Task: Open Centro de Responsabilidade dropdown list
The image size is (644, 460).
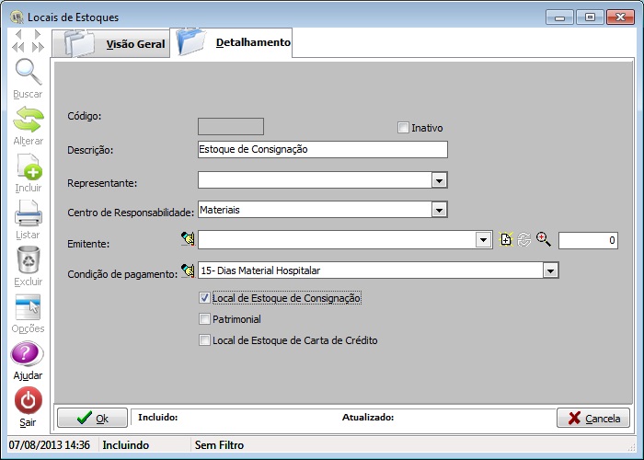Action: tap(439, 210)
